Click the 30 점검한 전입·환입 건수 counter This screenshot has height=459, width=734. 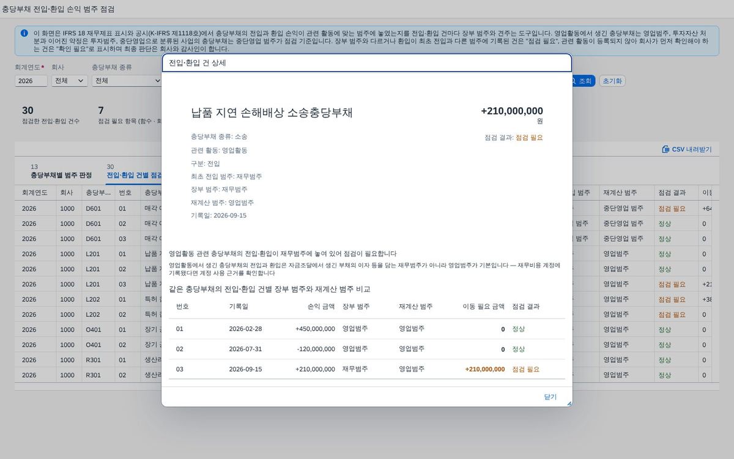51,115
